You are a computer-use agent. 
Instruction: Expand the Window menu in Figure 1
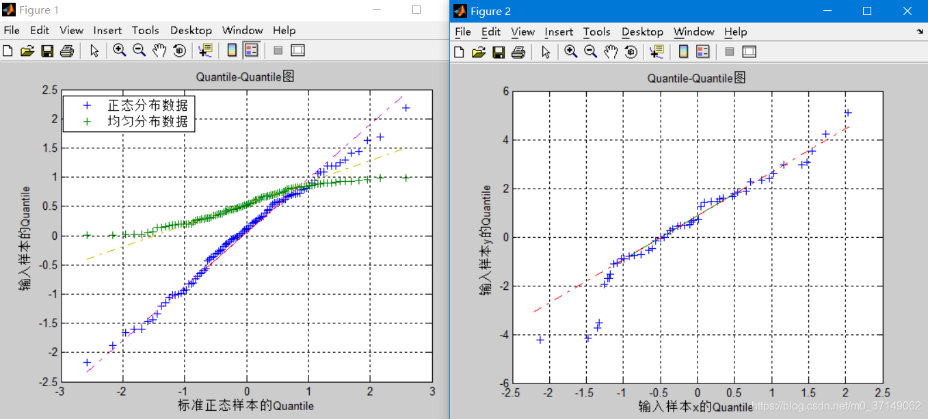[x=242, y=30]
